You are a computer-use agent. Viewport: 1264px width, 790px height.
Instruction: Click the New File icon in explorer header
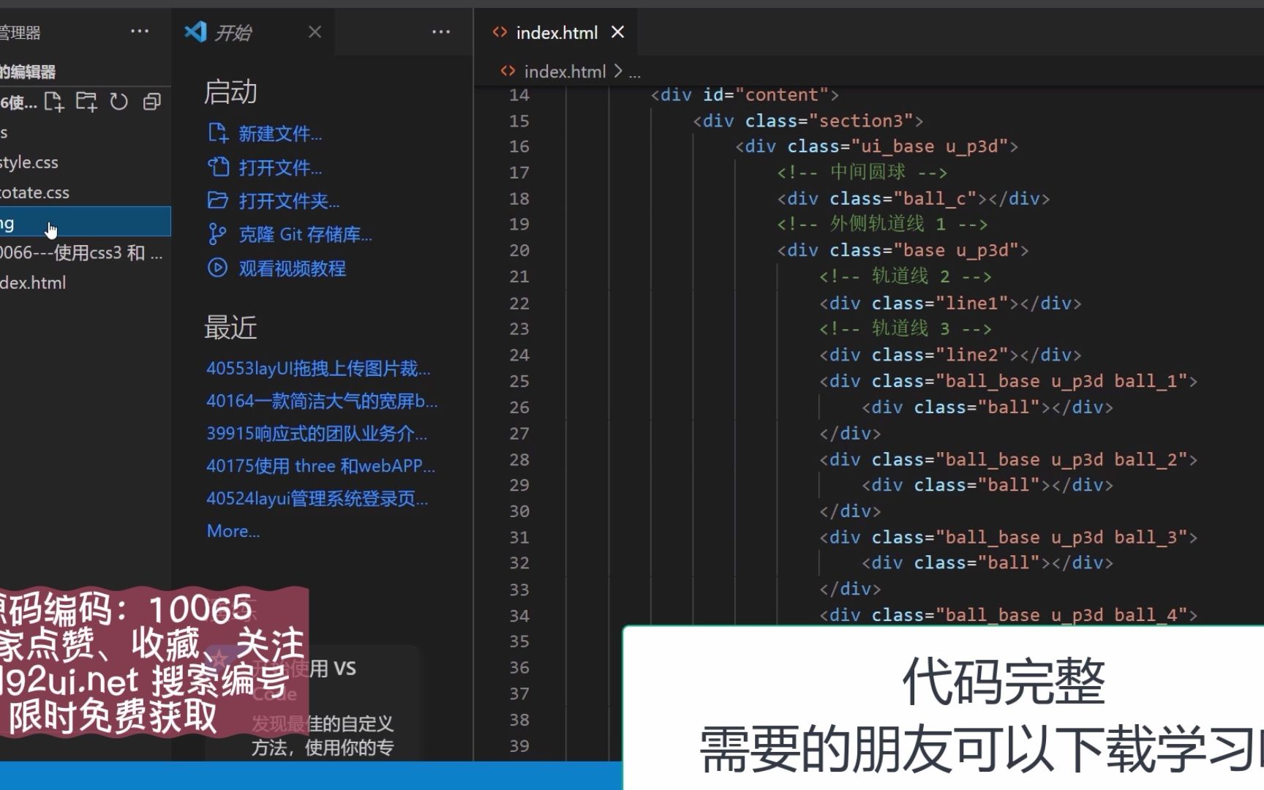(x=54, y=102)
